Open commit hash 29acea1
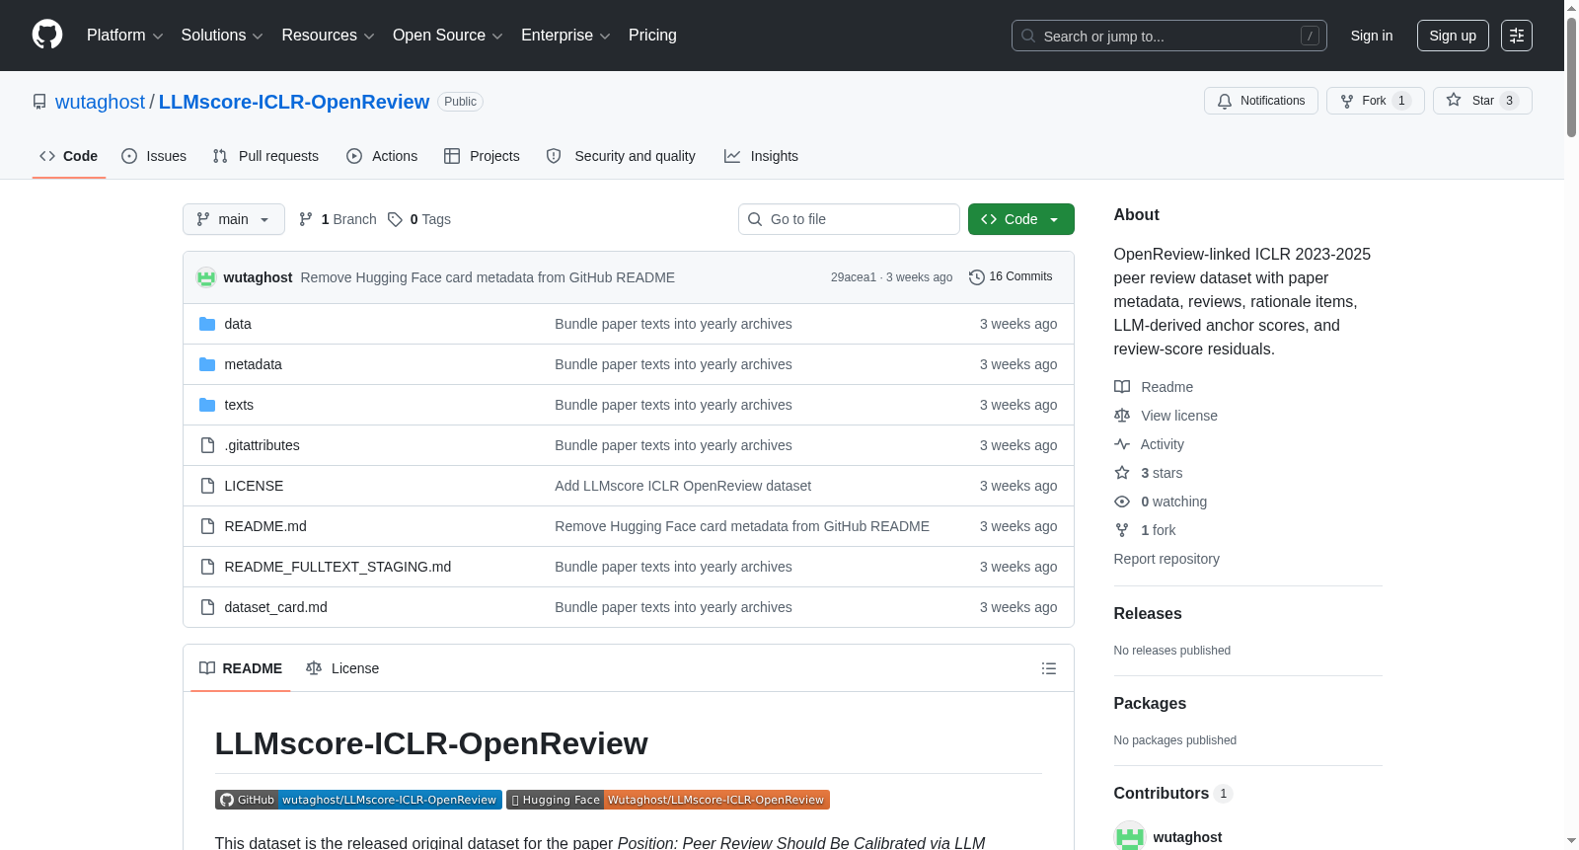 [x=854, y=277]
